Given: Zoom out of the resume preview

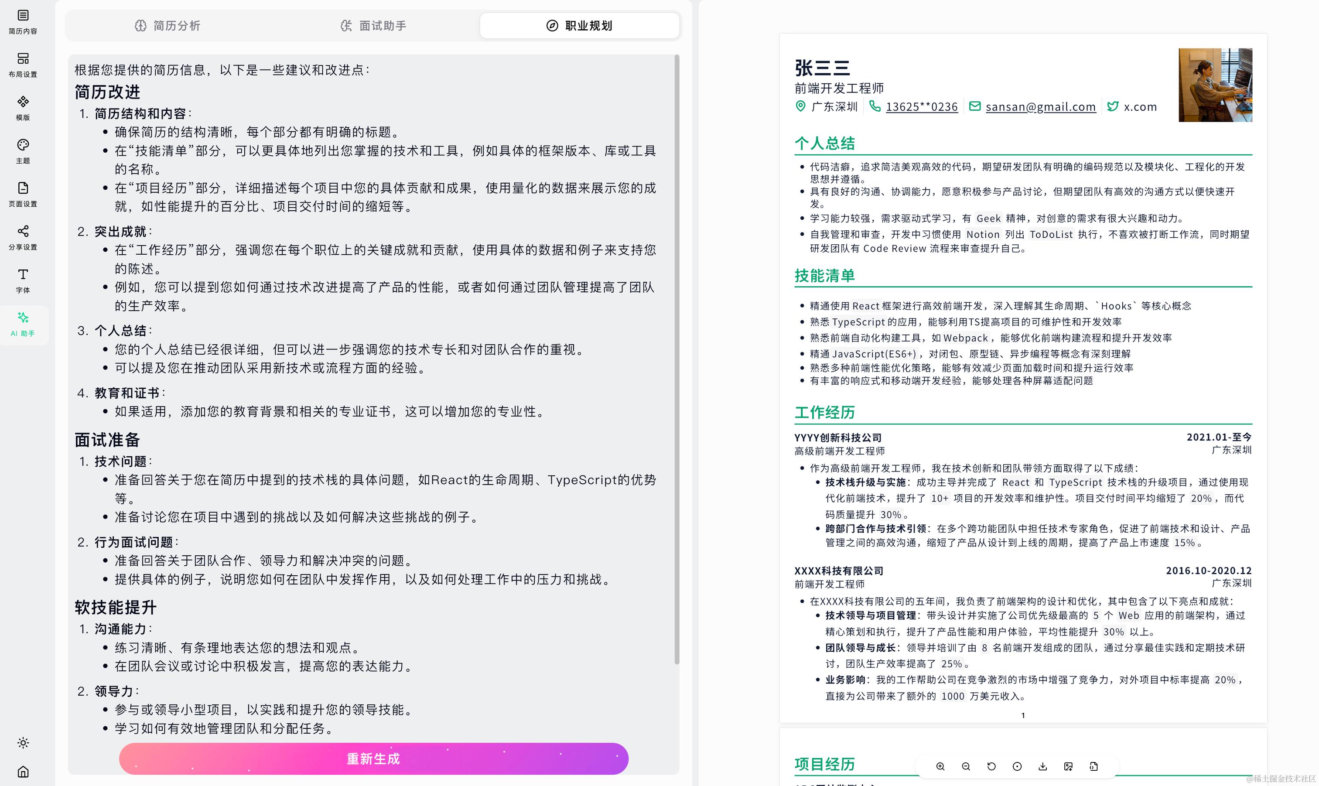Looking at the screenshot, I should (966, 766).
